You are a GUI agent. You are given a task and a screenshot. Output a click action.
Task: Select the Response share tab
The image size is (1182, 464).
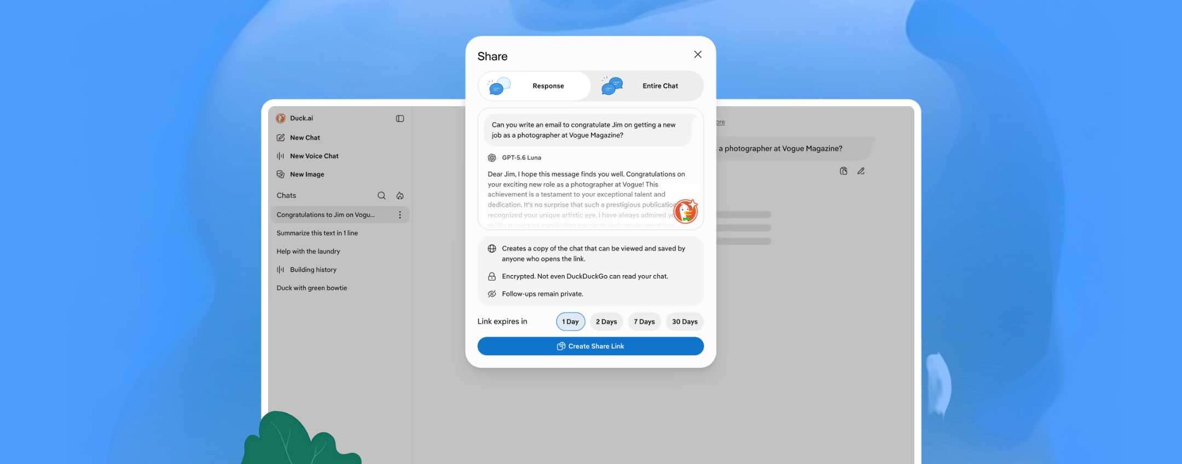pyautogui.click(x=534, y=86)
